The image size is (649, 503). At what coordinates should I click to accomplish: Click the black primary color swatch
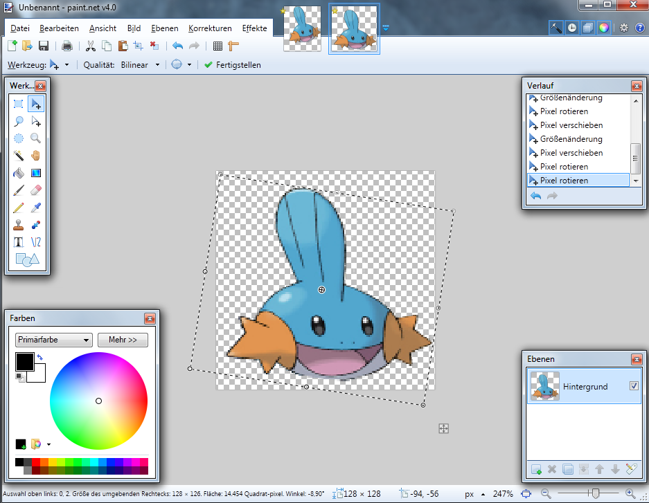tap(25, 362)
